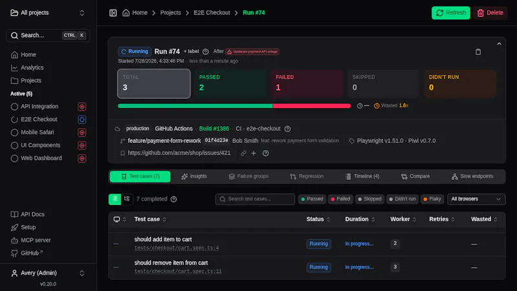The image size is (517, 291).
Task: Open the Test cases (7) tab
Action: pos(140,177)
